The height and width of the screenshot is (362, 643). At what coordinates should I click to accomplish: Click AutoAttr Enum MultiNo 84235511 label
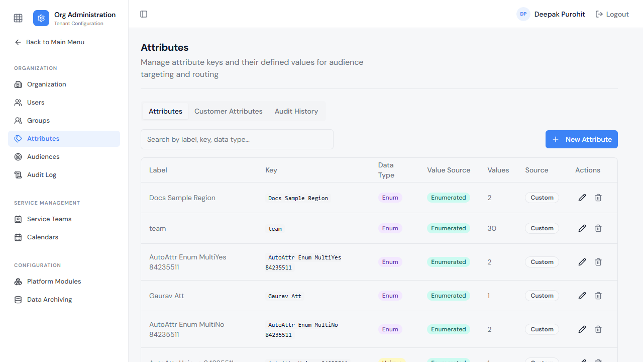point(187,329)
